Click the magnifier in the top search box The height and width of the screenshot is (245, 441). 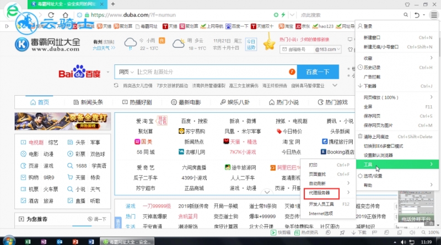(x=406, y=15)
